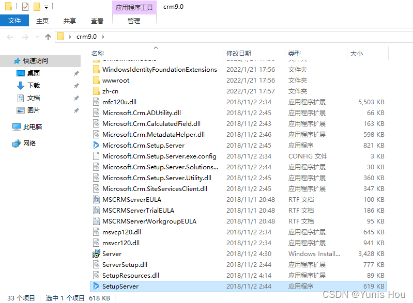Click the mfc120u.dll file icon

tap(97, 102)
